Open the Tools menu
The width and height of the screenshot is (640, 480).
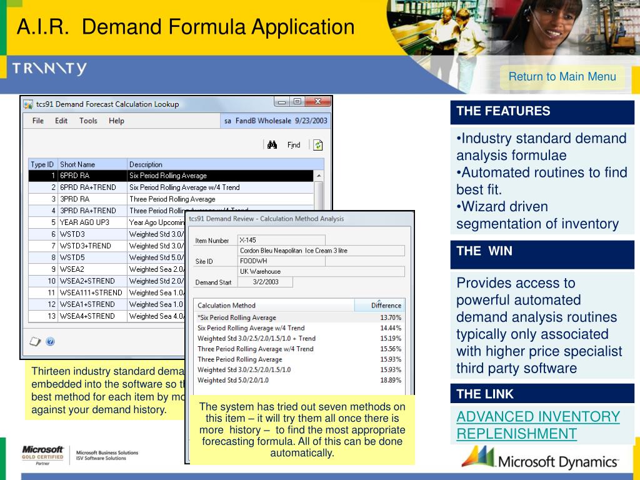tap(88, 121)
